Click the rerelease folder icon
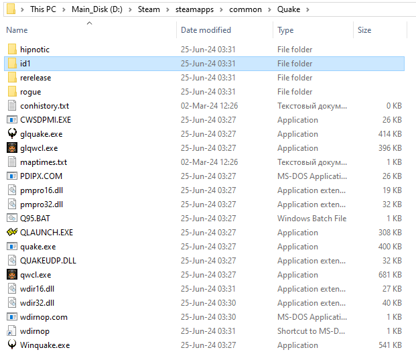The height and width of the screenshot is (356, 416). click(x=12, y=78)
